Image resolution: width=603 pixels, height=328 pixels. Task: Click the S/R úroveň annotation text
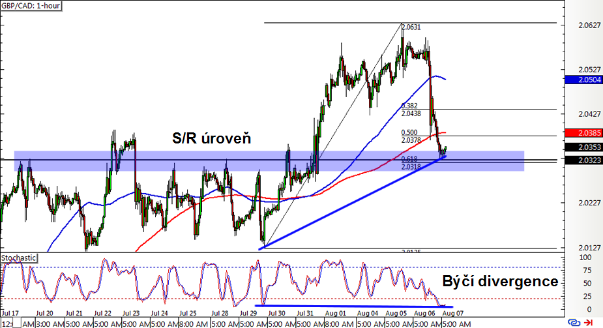click(211, 138)
